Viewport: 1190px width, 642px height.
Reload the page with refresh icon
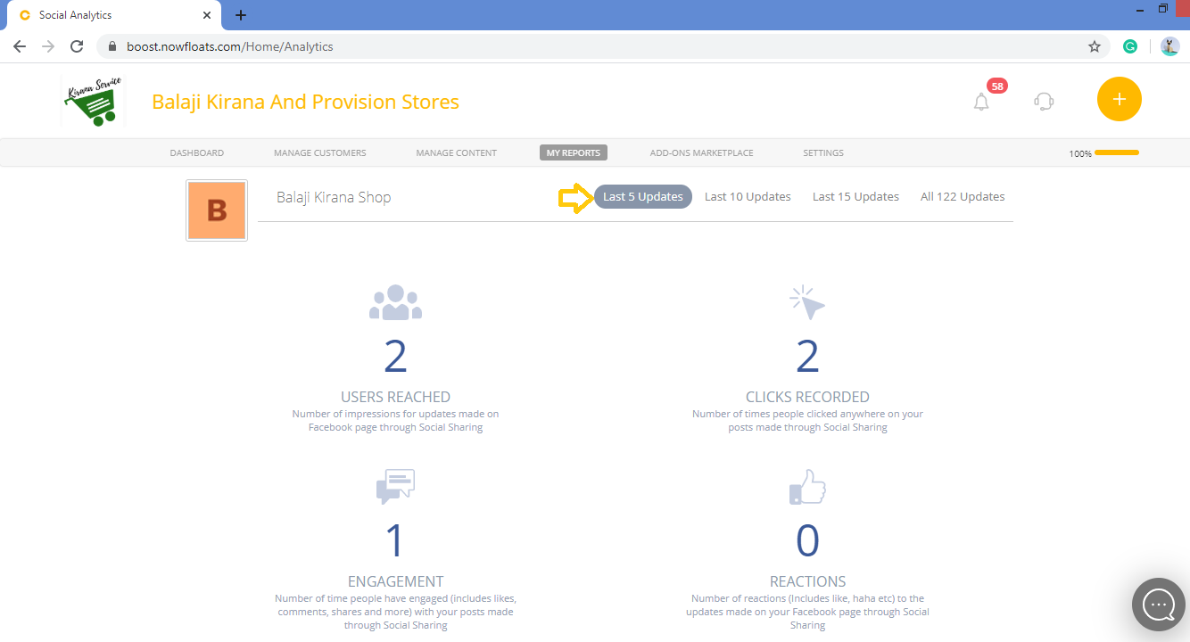(x=77, y=46)
